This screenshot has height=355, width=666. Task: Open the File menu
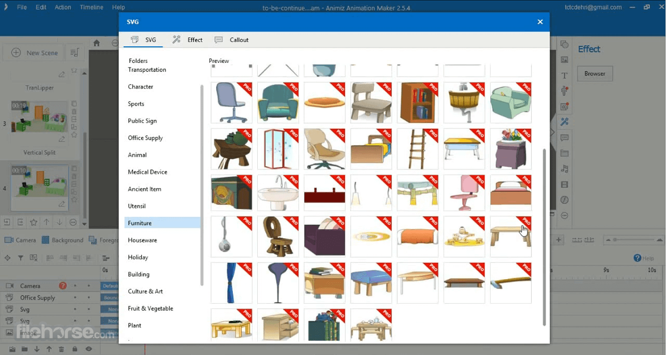coord(22,7)
